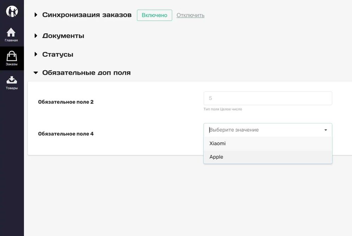Expand the Документы section arrow

click(x=36, y=36)
